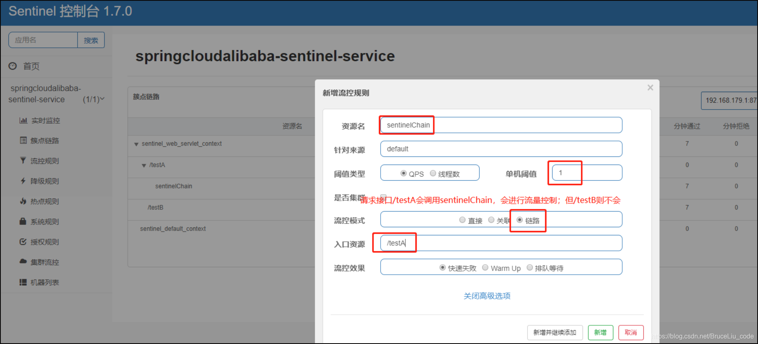Click the clock icon beside 首页
This screenshot has height=344, width=758.
click(13, 66)
